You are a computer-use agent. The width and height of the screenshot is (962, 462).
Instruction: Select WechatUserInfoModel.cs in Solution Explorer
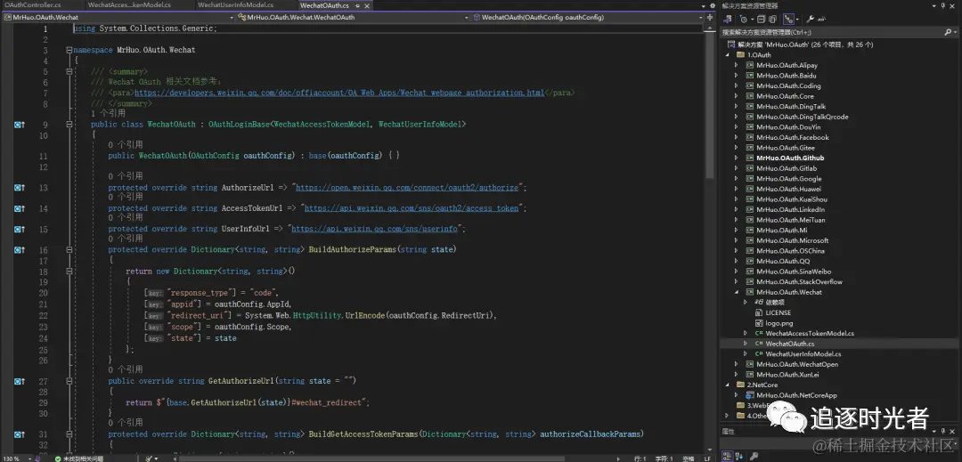coord(803,354)
